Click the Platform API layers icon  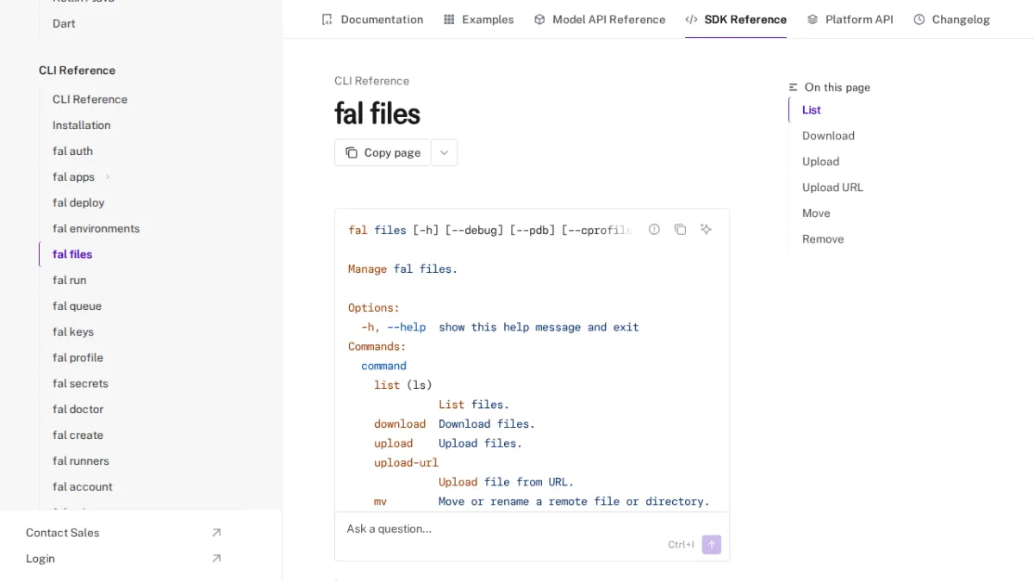click(x=813, y=19)
